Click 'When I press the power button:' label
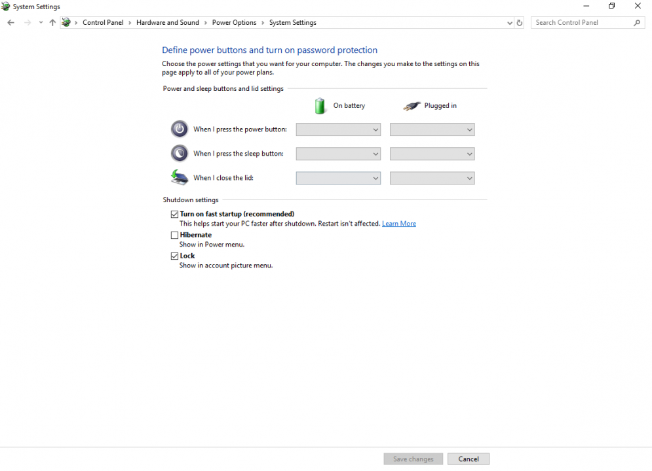 [x=240, y=130]
